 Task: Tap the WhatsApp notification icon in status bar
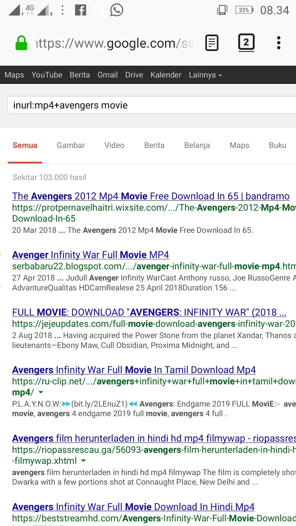116,10
